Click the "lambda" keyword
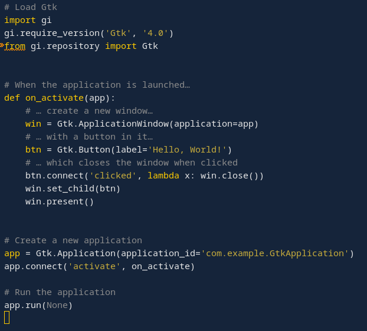This screenshot has width=367, height=331. click(163, 176)
